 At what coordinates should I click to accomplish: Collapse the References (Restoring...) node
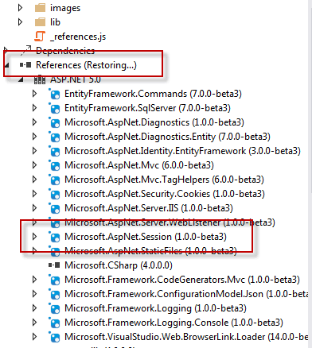[x=6, y=65]
